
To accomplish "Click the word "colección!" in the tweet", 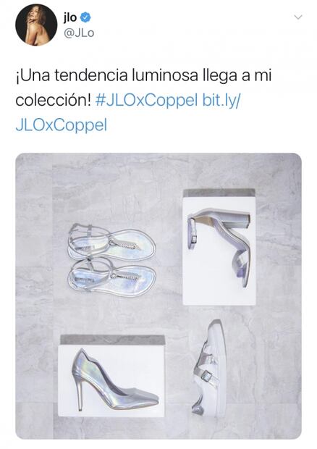I will coord(54,101).
